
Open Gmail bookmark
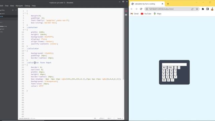134,14
